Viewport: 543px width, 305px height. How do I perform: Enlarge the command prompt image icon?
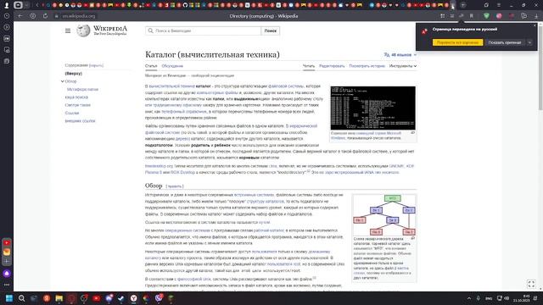(413, 133)
